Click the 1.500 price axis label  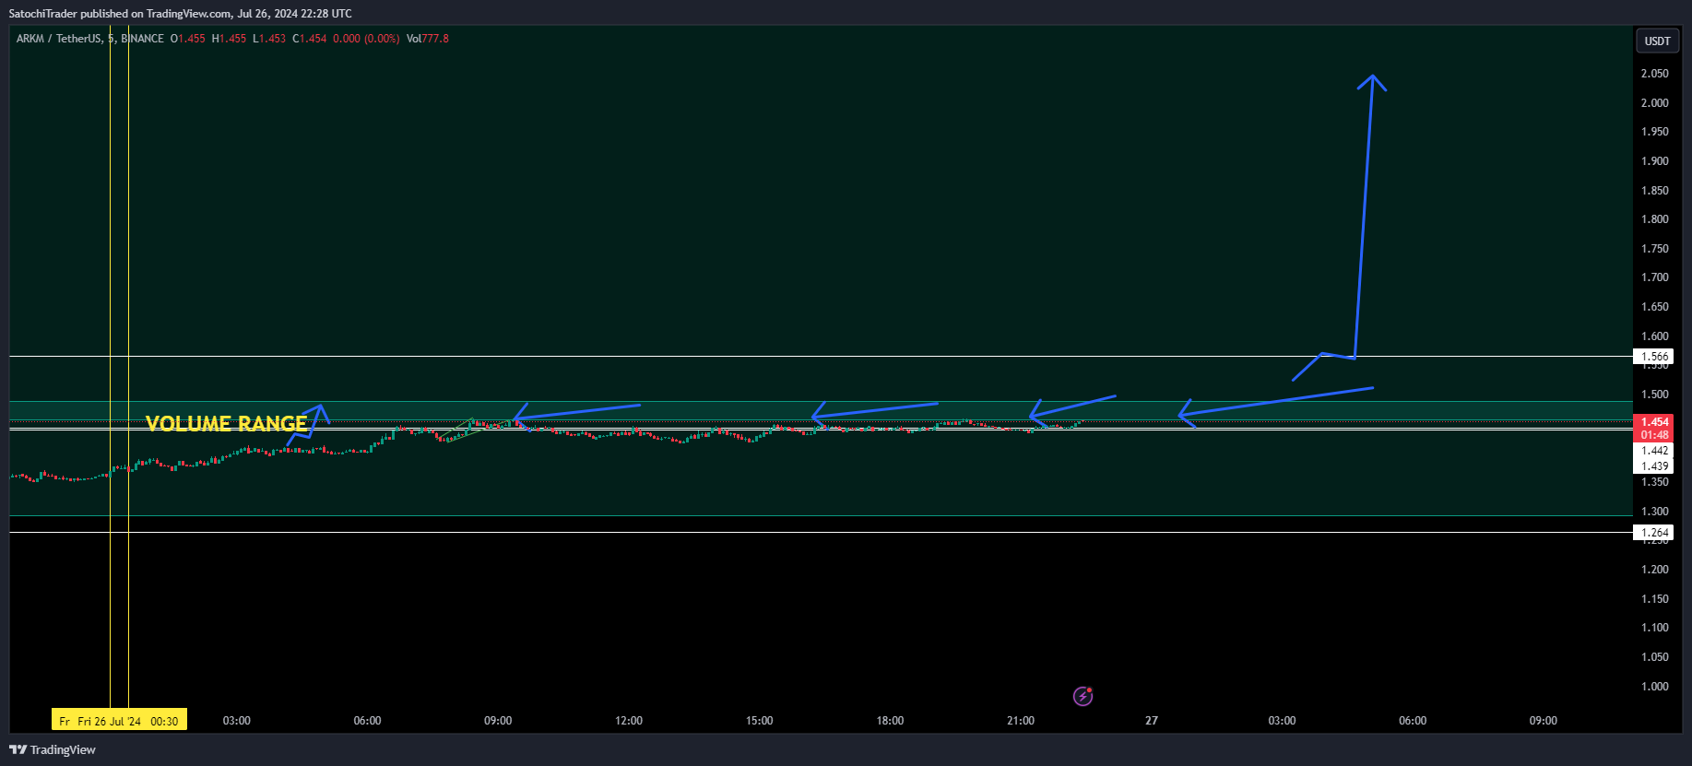pos(1654,395)
